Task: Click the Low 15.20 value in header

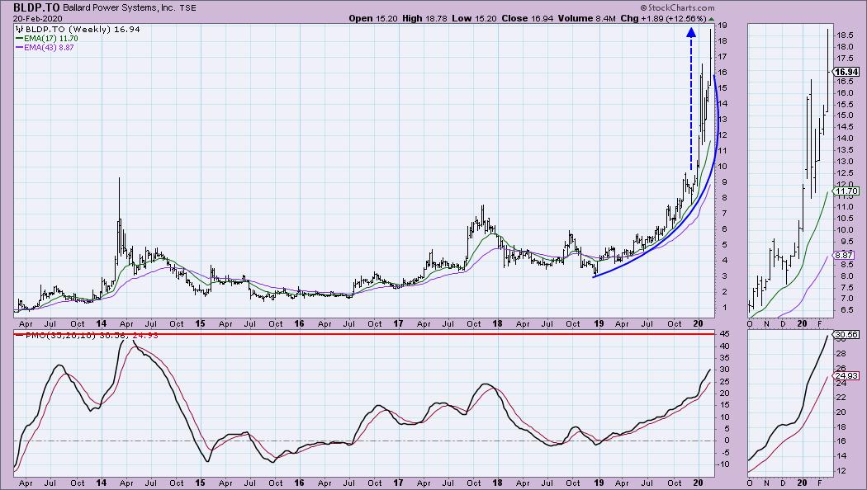Action: [x=474, y=18]
